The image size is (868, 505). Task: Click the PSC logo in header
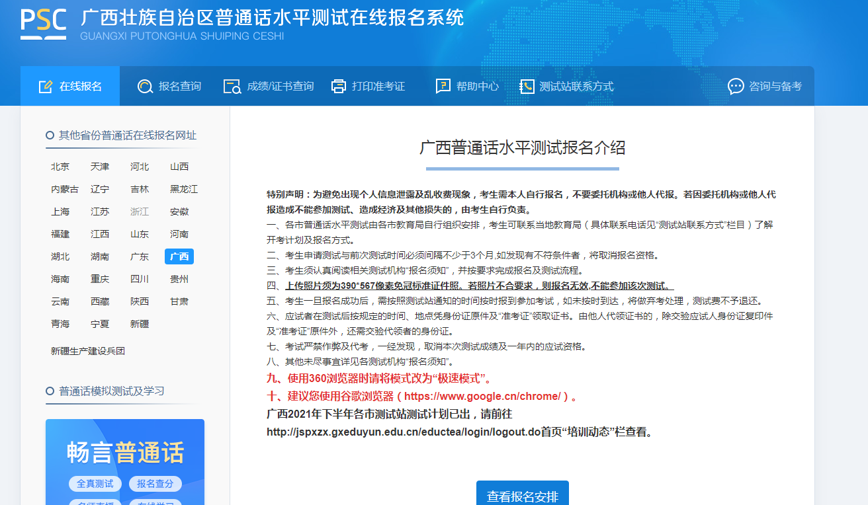point(44,24)
